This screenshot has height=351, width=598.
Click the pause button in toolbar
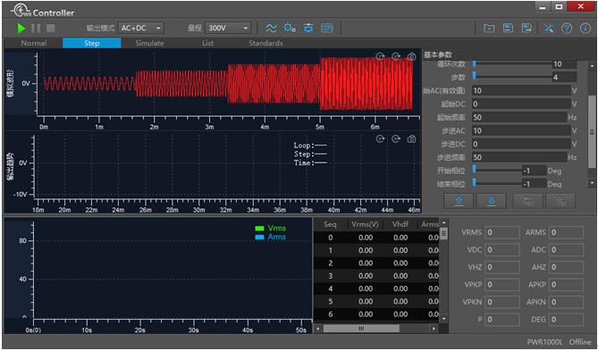pos(36,29)
